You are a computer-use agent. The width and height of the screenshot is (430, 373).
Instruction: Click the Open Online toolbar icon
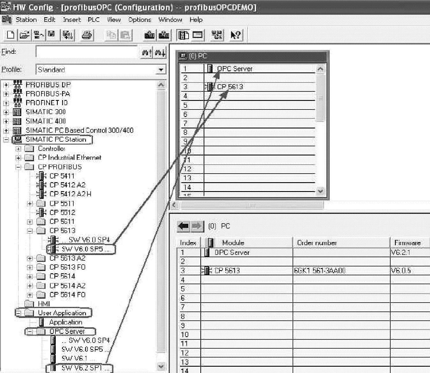[39, 35]
